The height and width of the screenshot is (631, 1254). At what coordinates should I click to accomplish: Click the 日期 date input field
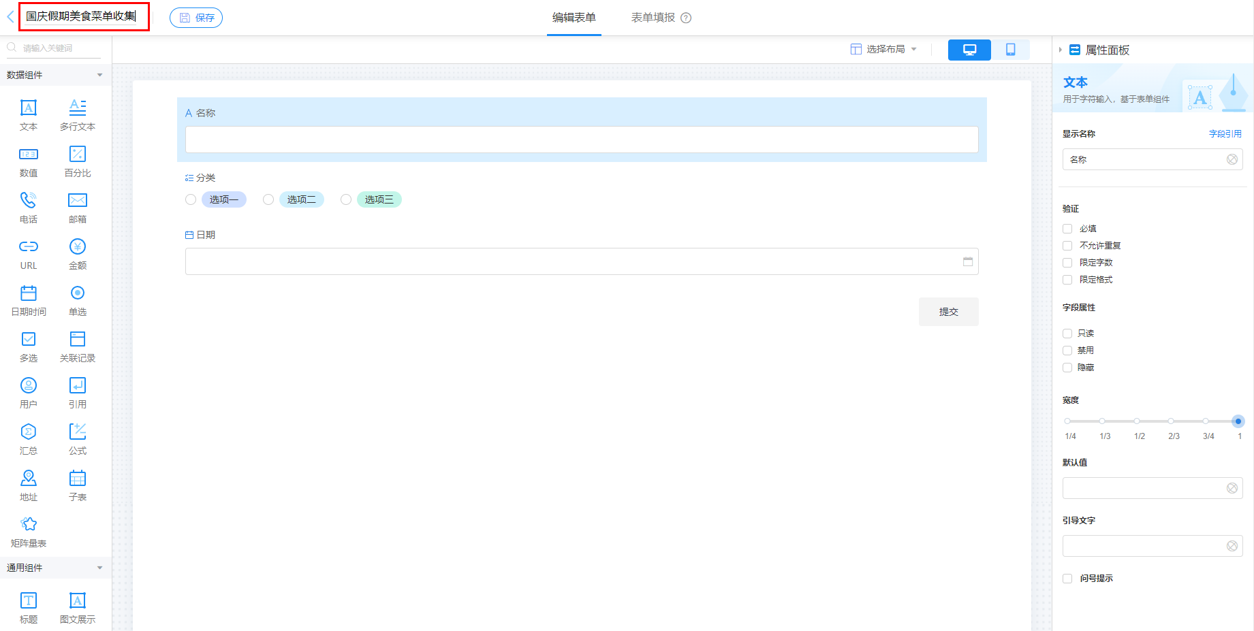(582, 261)
